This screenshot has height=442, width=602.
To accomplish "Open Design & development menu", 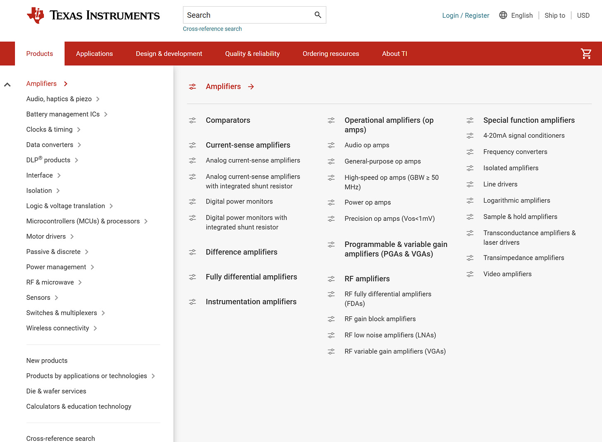I will [169, 54].
